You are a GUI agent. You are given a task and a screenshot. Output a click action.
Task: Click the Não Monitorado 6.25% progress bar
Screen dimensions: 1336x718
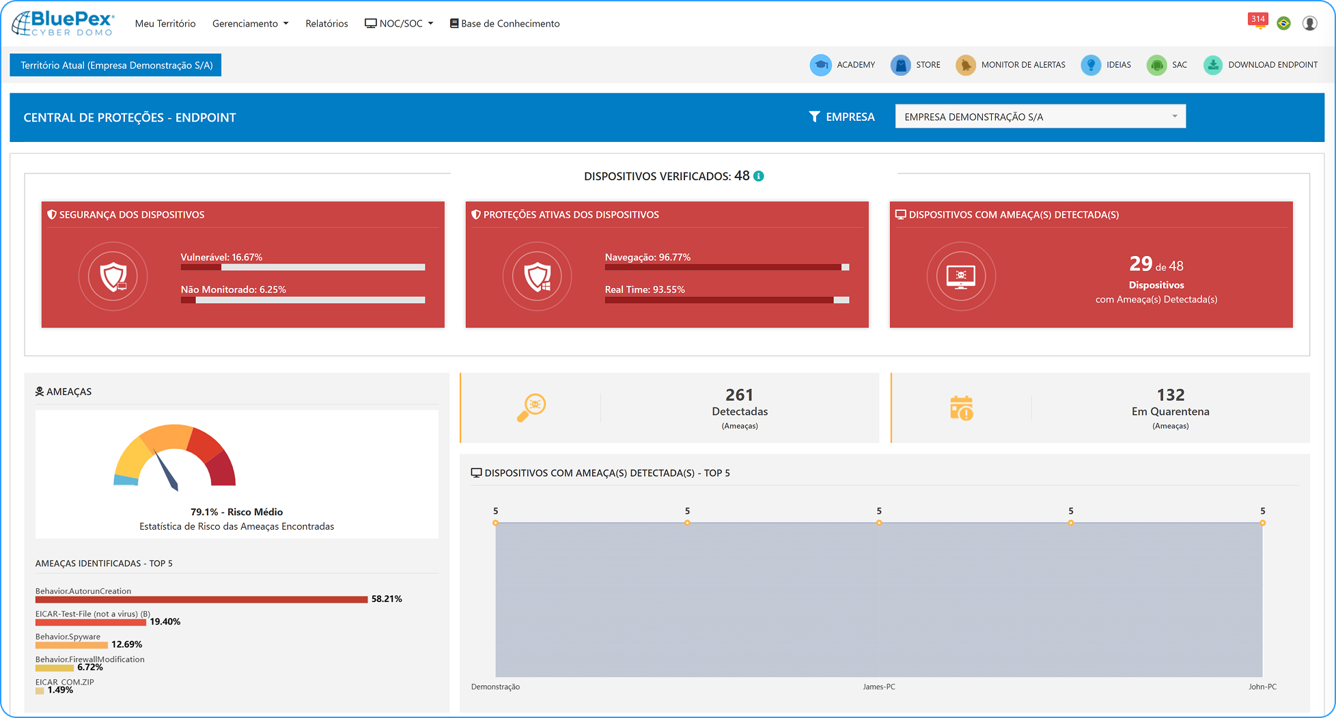point(303,300)
